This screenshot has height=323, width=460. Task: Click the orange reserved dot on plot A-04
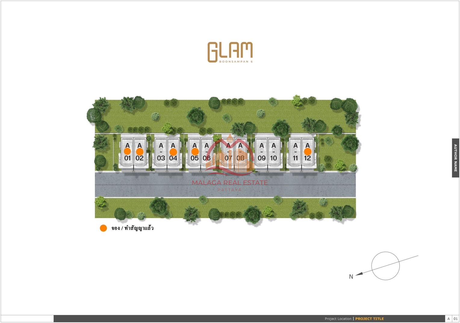click(173, 152)
